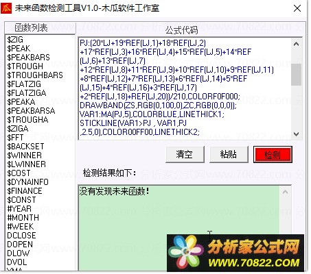
Task: Select $PEAKBARSA in the function list
Action: [x=31, y=111]
